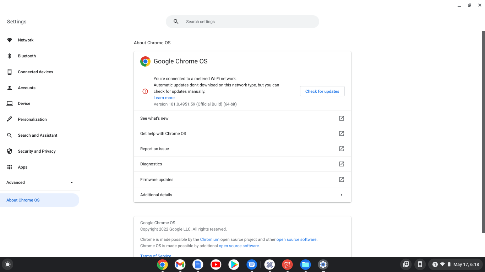Open the pen stylus app on shelf

269,265
